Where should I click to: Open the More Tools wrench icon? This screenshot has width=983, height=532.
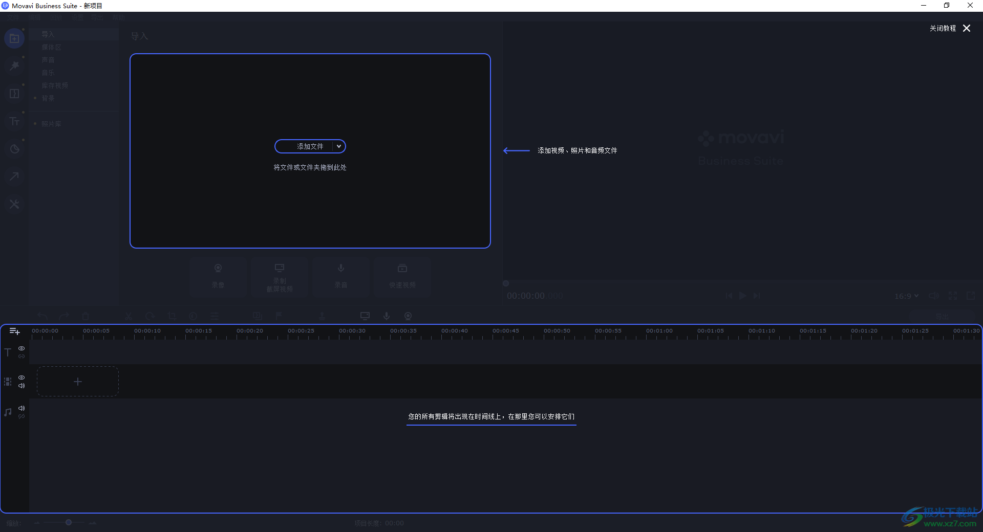(14, 204)
